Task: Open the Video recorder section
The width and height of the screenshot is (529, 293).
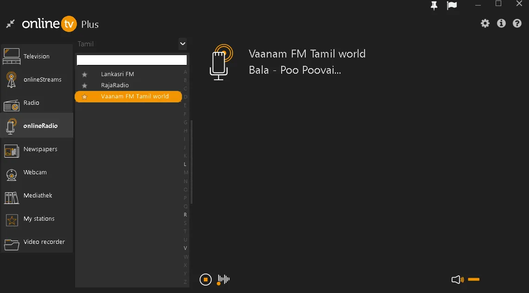Action: tap(37, 242)
